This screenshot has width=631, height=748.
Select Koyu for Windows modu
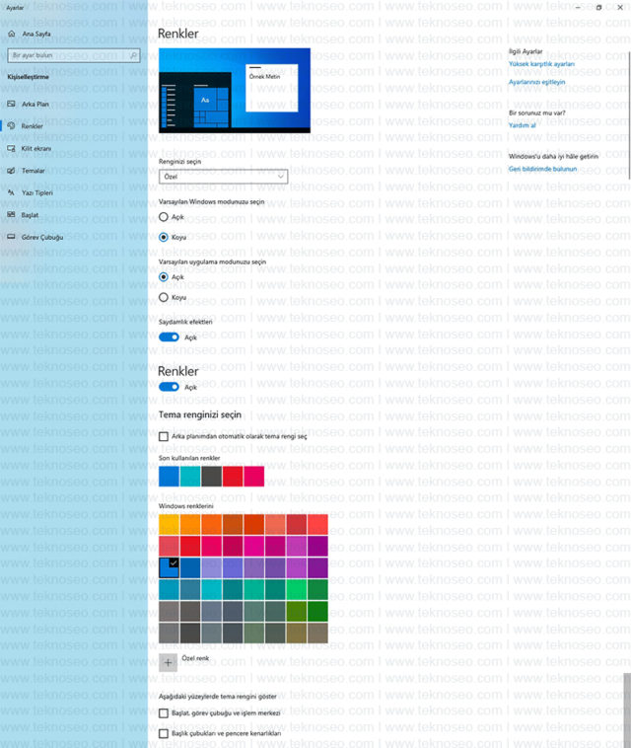click(x=164, y=237)
